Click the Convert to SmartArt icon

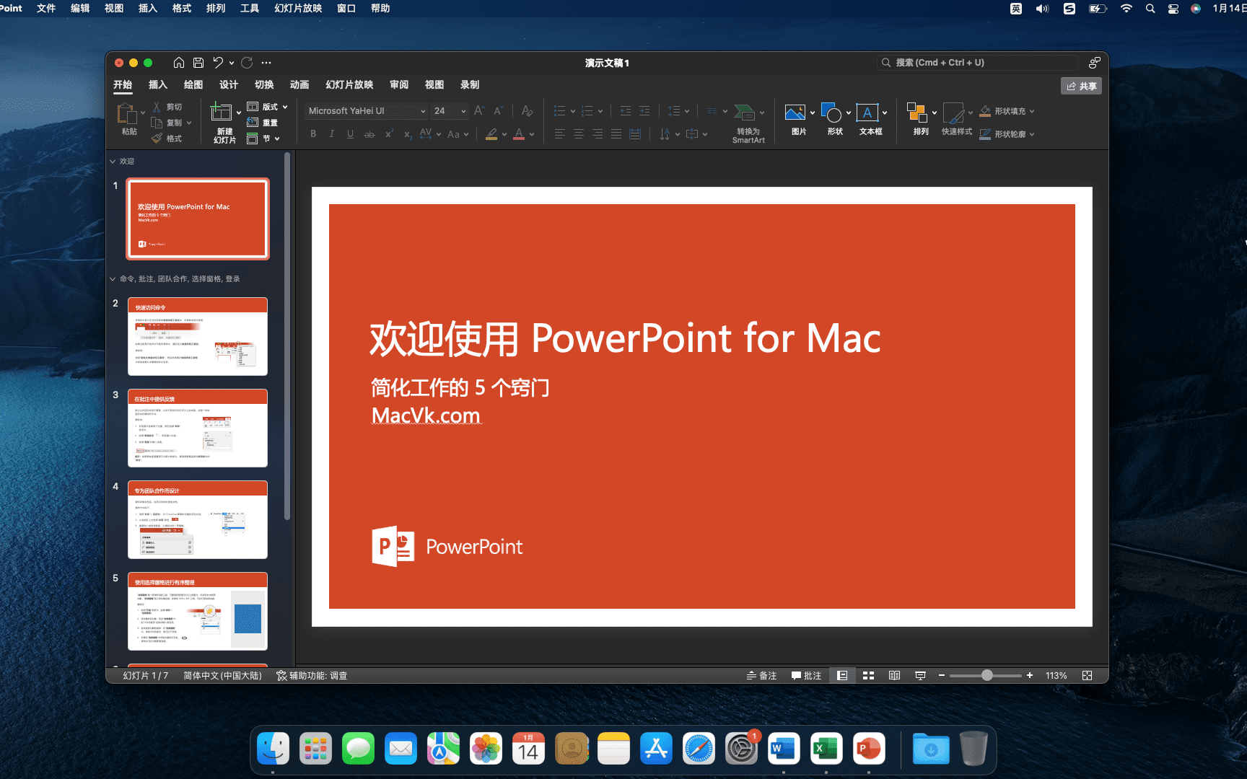tap(744, 113)
